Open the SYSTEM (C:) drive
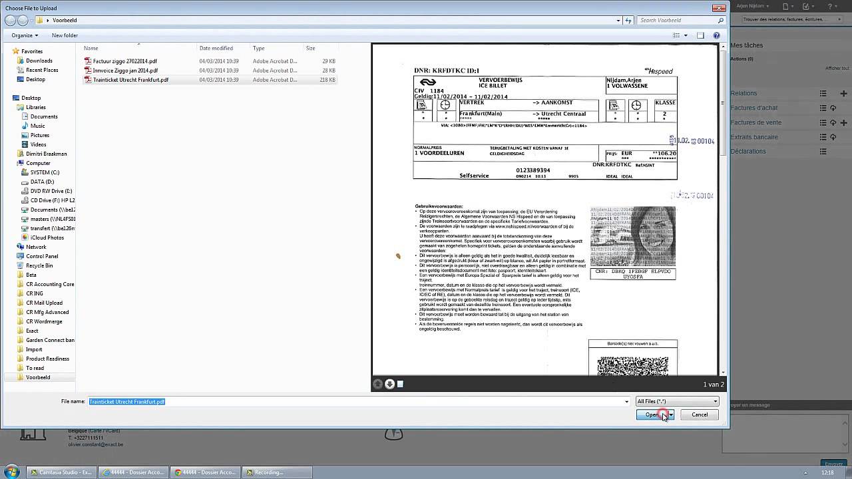 (45, 172)
